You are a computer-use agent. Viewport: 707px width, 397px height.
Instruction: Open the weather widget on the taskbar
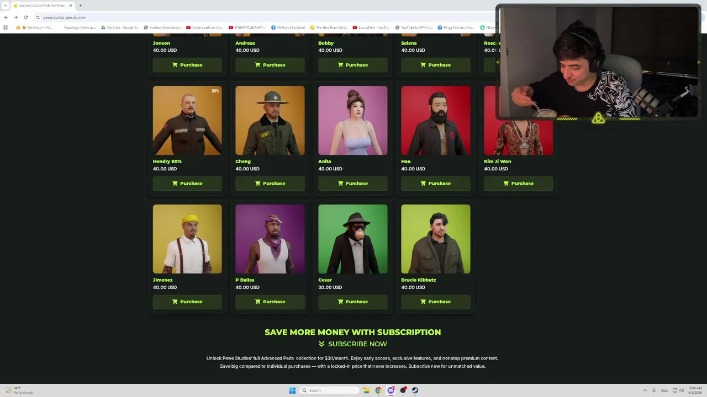point(19,390)
